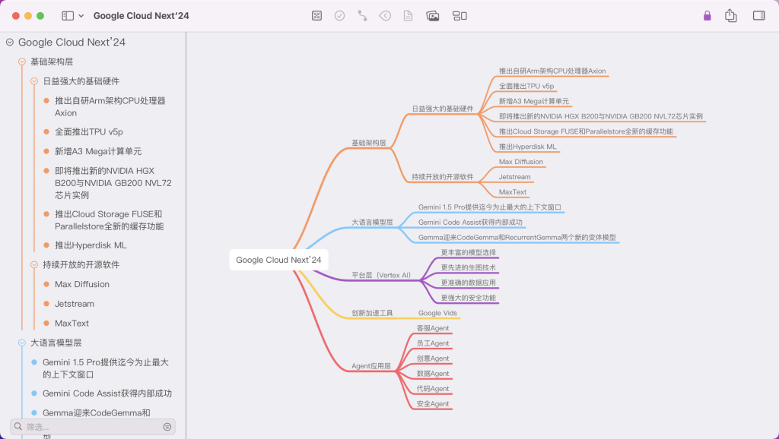Click the Google Vids node

pos(437,313)
